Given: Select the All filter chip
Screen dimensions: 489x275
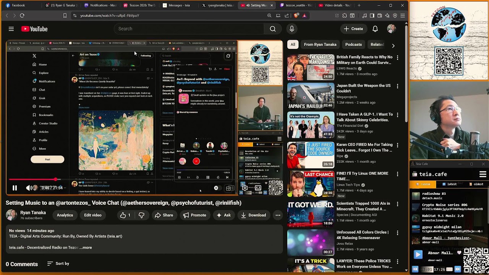Looking at the screenshot, I should pos(293,45).
